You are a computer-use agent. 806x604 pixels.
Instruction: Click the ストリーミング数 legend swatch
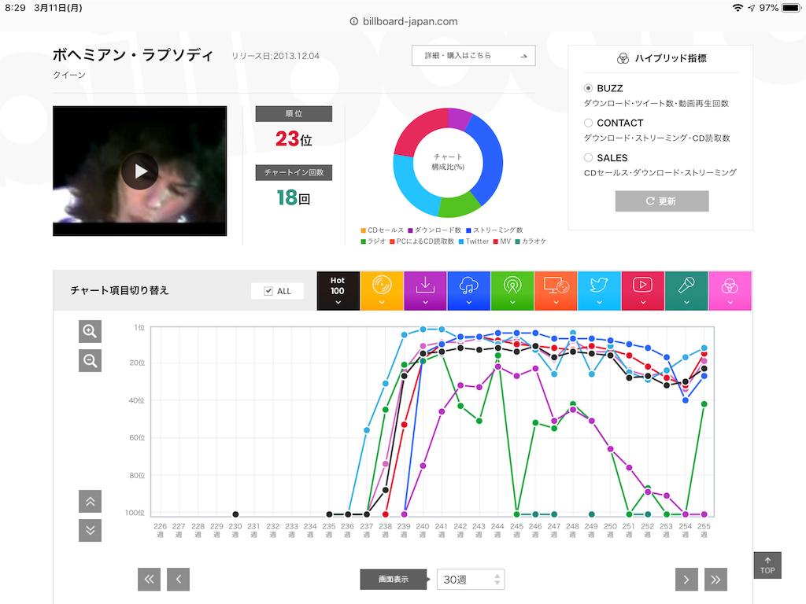pyautogui.click(x=469, y=230)
